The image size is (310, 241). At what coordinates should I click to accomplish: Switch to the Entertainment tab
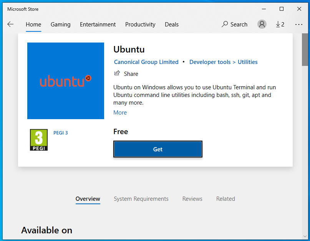point(98,24)
